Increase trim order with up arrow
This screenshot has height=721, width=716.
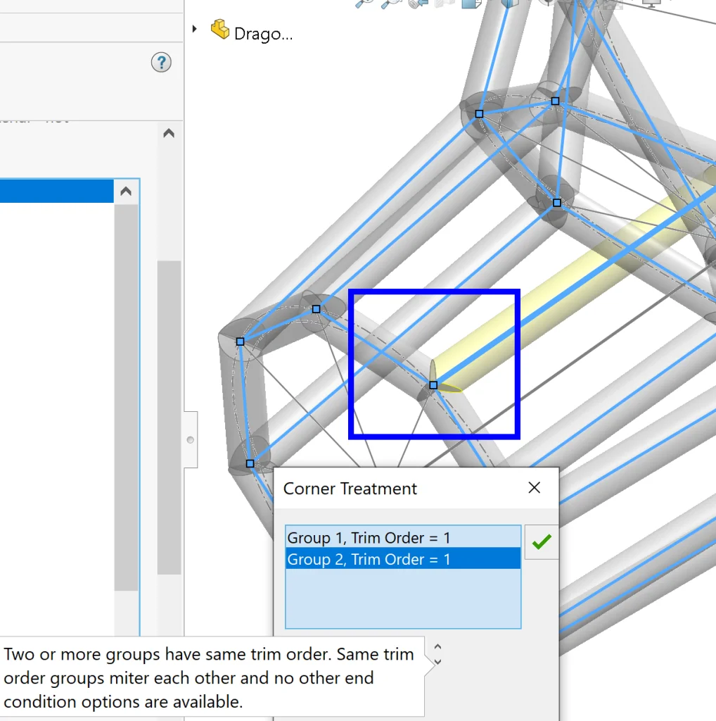pos(437,646)
